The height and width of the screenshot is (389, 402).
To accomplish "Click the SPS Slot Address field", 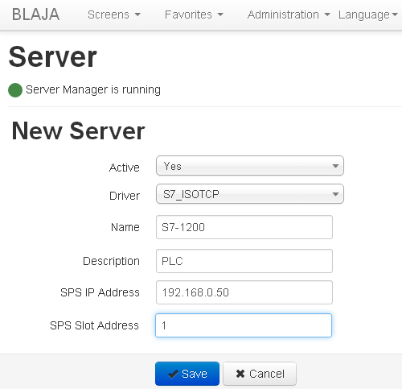I will coord(244,325).
